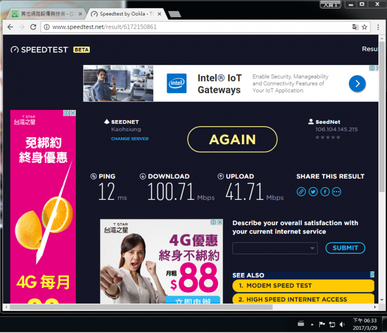Close the Speedtest by Ookla tab

coord(160,14)
